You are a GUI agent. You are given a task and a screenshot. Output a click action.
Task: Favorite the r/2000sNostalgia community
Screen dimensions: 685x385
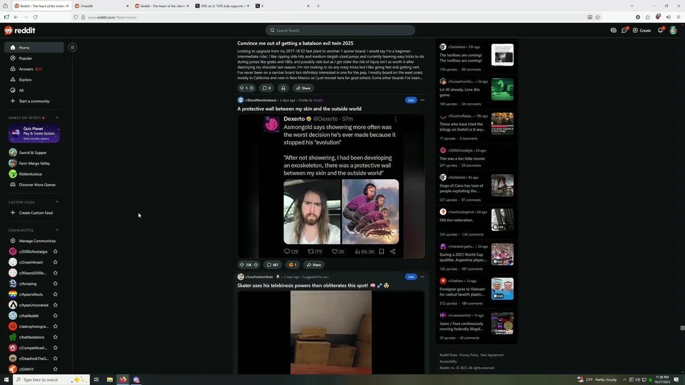[55, 251]
